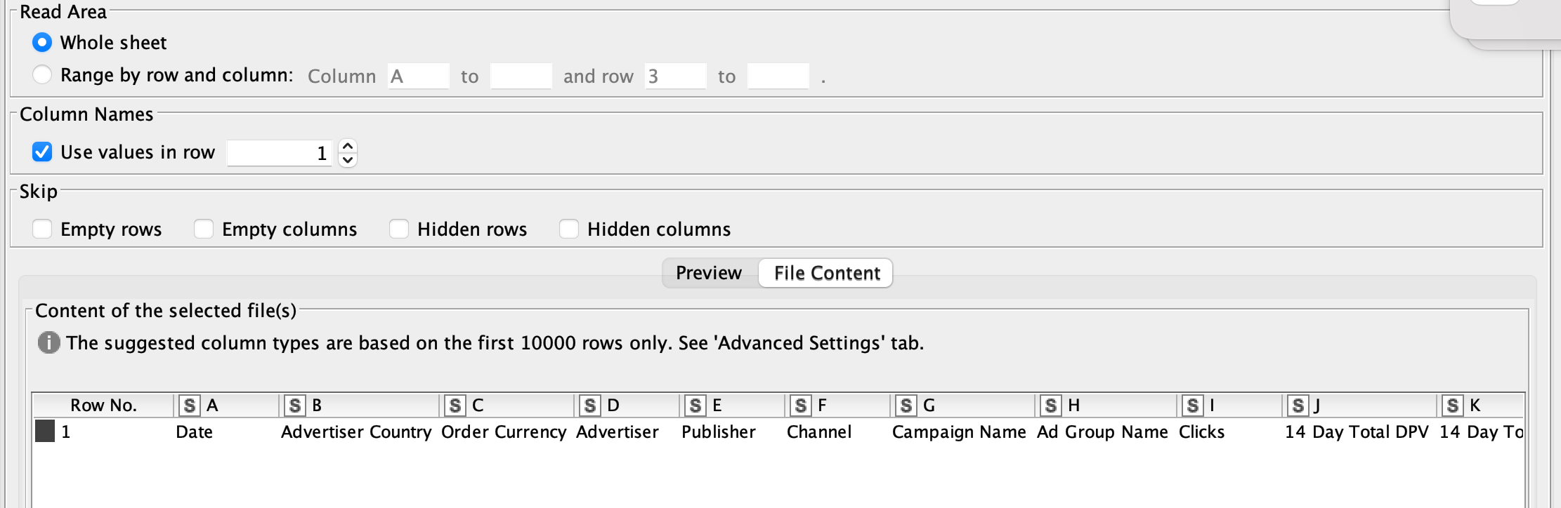Enable the Empty rows skip checkbox
1561x508 pixels.
[42, 229]
